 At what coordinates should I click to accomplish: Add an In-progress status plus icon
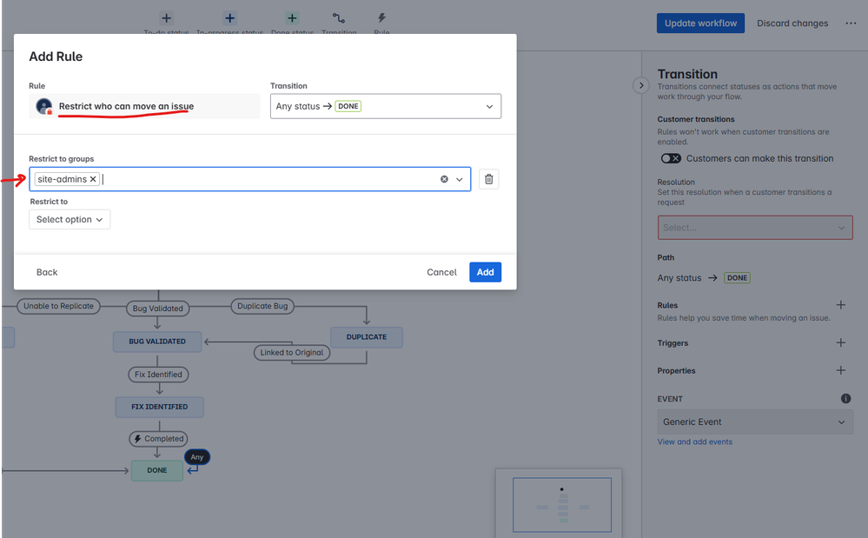tap(229, 18)
